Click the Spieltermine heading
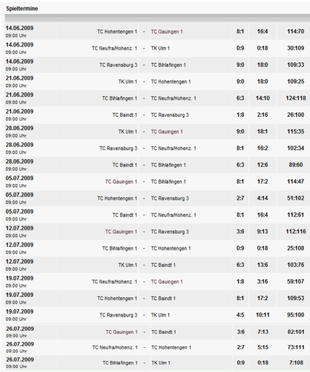The width and height of the screenshot is (310, 372). point(22,8)
